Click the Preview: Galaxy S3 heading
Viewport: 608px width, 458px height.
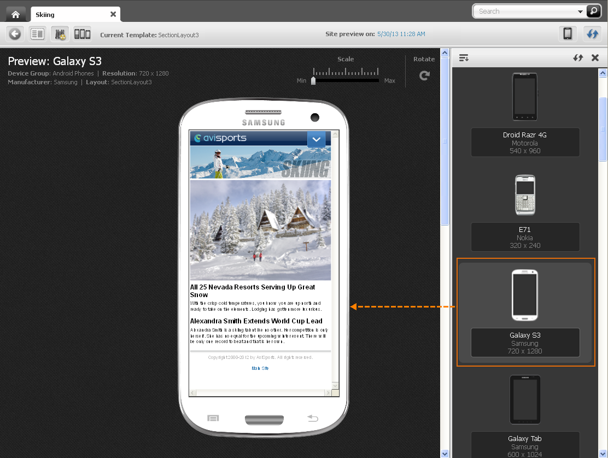coord(55,61)
